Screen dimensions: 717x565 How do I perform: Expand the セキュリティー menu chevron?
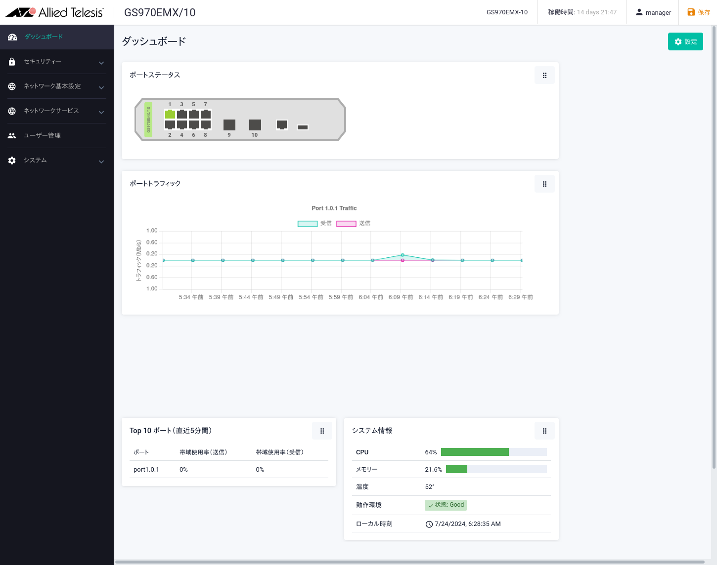click(101, 63)
